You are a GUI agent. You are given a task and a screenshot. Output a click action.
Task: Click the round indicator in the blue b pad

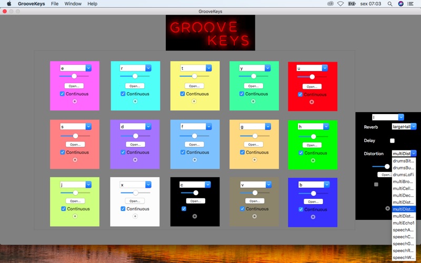313,217
